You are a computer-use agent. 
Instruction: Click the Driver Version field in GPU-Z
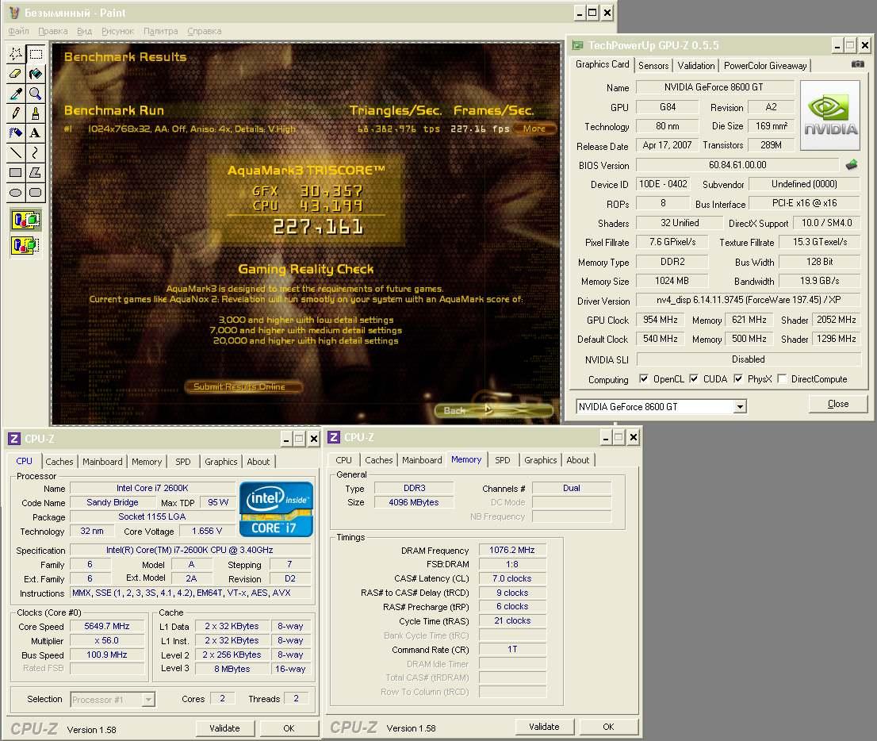749,300
